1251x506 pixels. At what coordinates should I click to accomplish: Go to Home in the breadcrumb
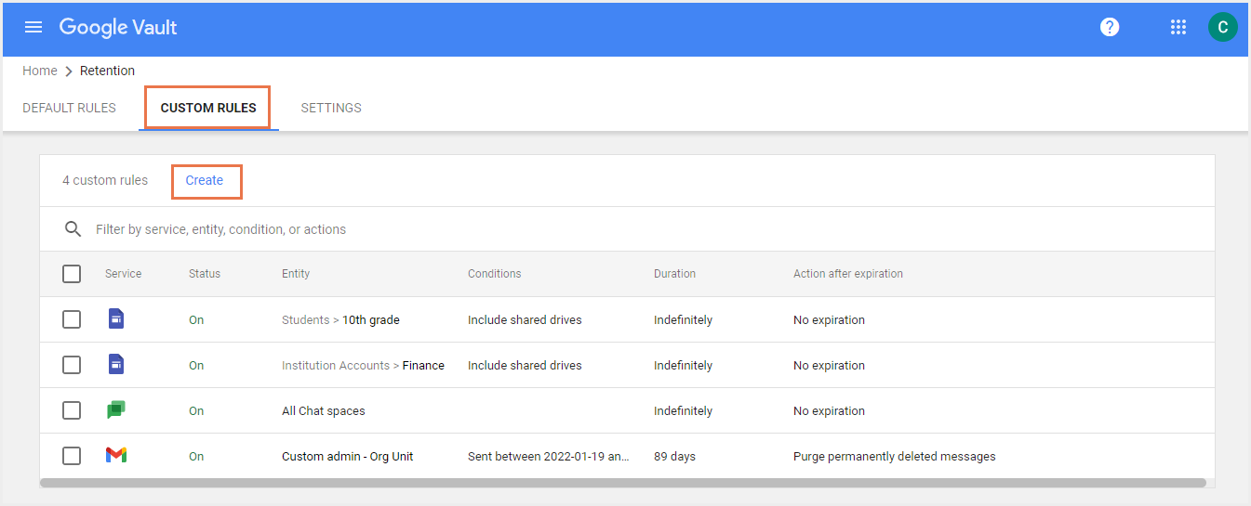[x=39, y=71]
